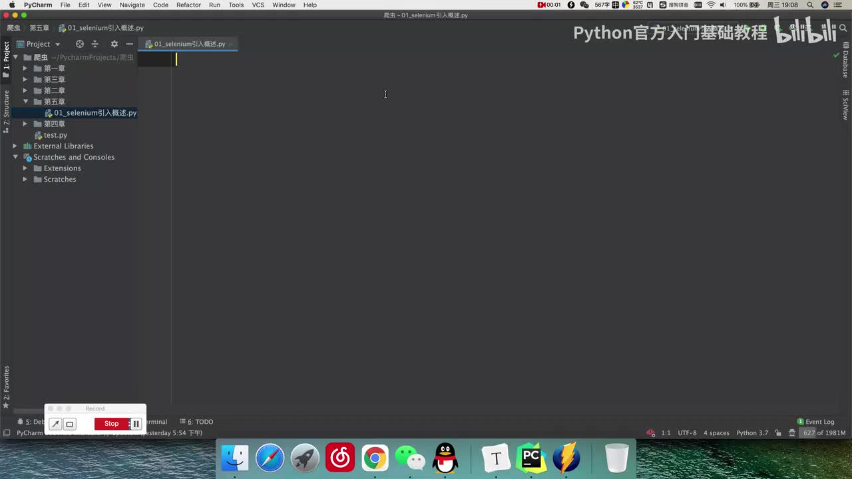Screen dimensions: 852x479
Task: Pause the recording
Action: [x=136, y=424]
